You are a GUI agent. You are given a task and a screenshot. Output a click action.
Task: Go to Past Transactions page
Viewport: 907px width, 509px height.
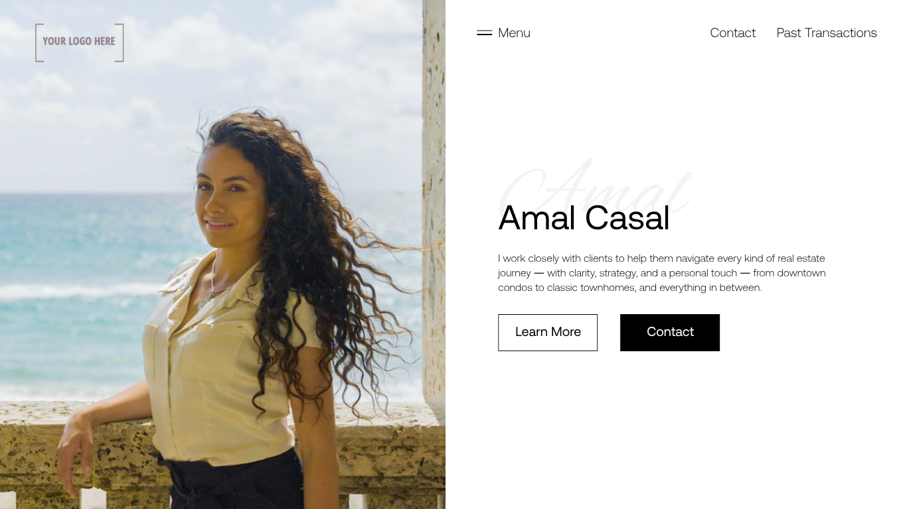[x=827, y=33]
